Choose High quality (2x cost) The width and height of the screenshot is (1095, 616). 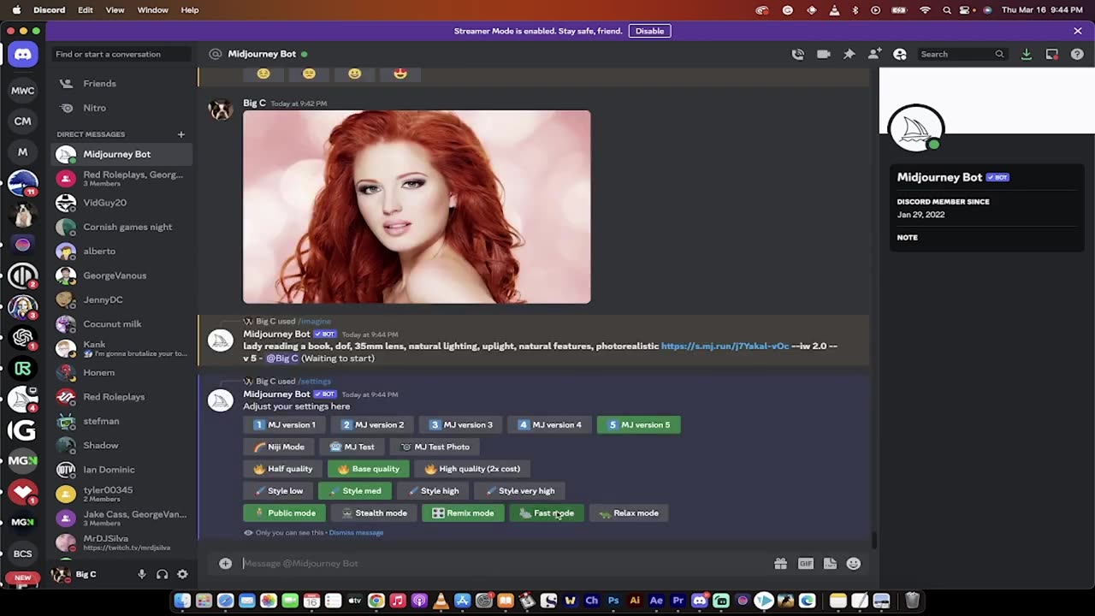(472, 469)
